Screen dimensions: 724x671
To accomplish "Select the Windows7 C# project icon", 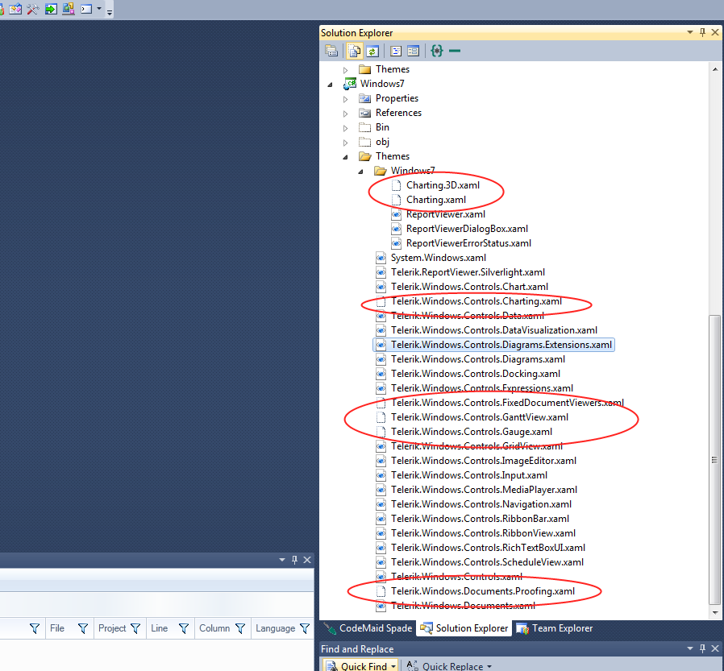I will tap(350, 84).
